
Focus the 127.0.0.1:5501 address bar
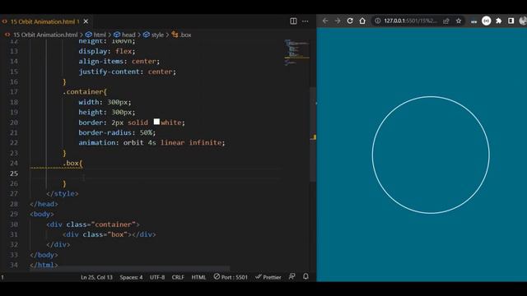410,21
